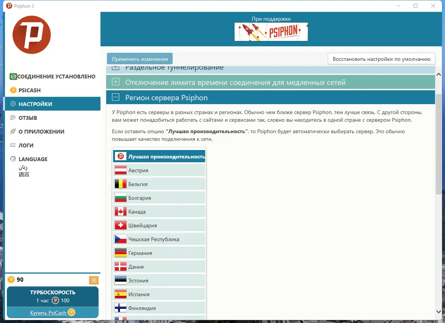Click the Germany flag icon
This screenshot has width=445, height=323.
[x=121, y=253]
